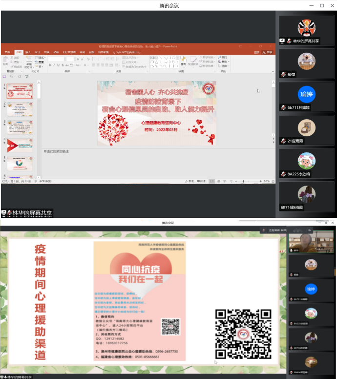Viewport: 337px width, 379px height.
Task: Switch to the 设计 (Design) ribbon tab
Action: [37, 52]
